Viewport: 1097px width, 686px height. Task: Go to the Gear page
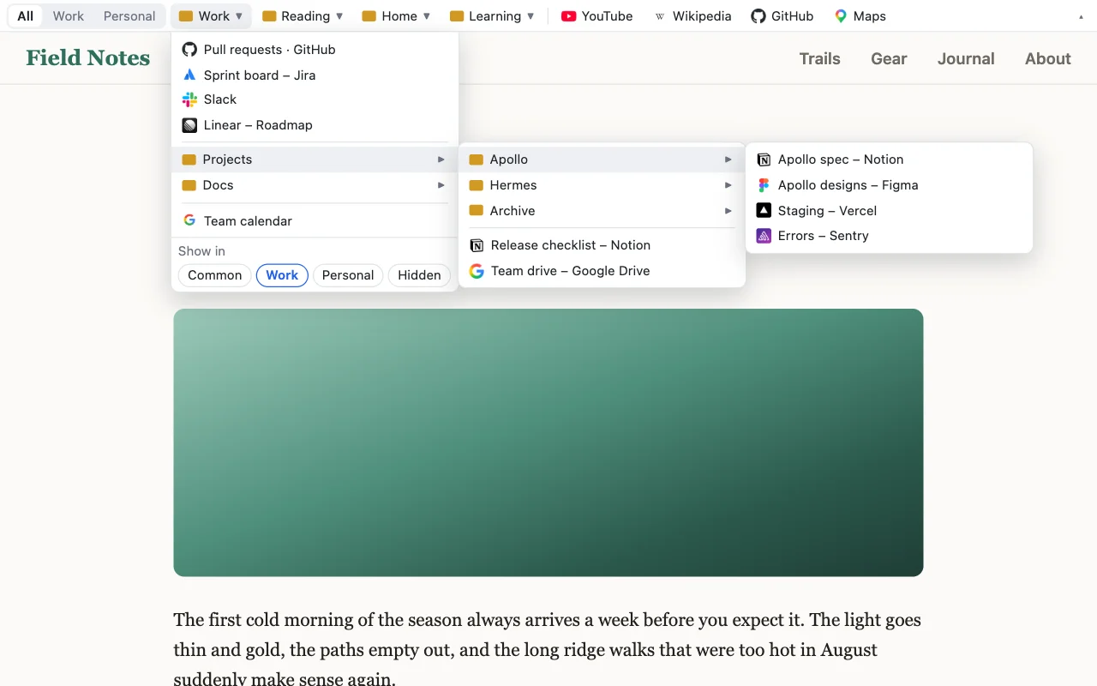coord(889,58)
